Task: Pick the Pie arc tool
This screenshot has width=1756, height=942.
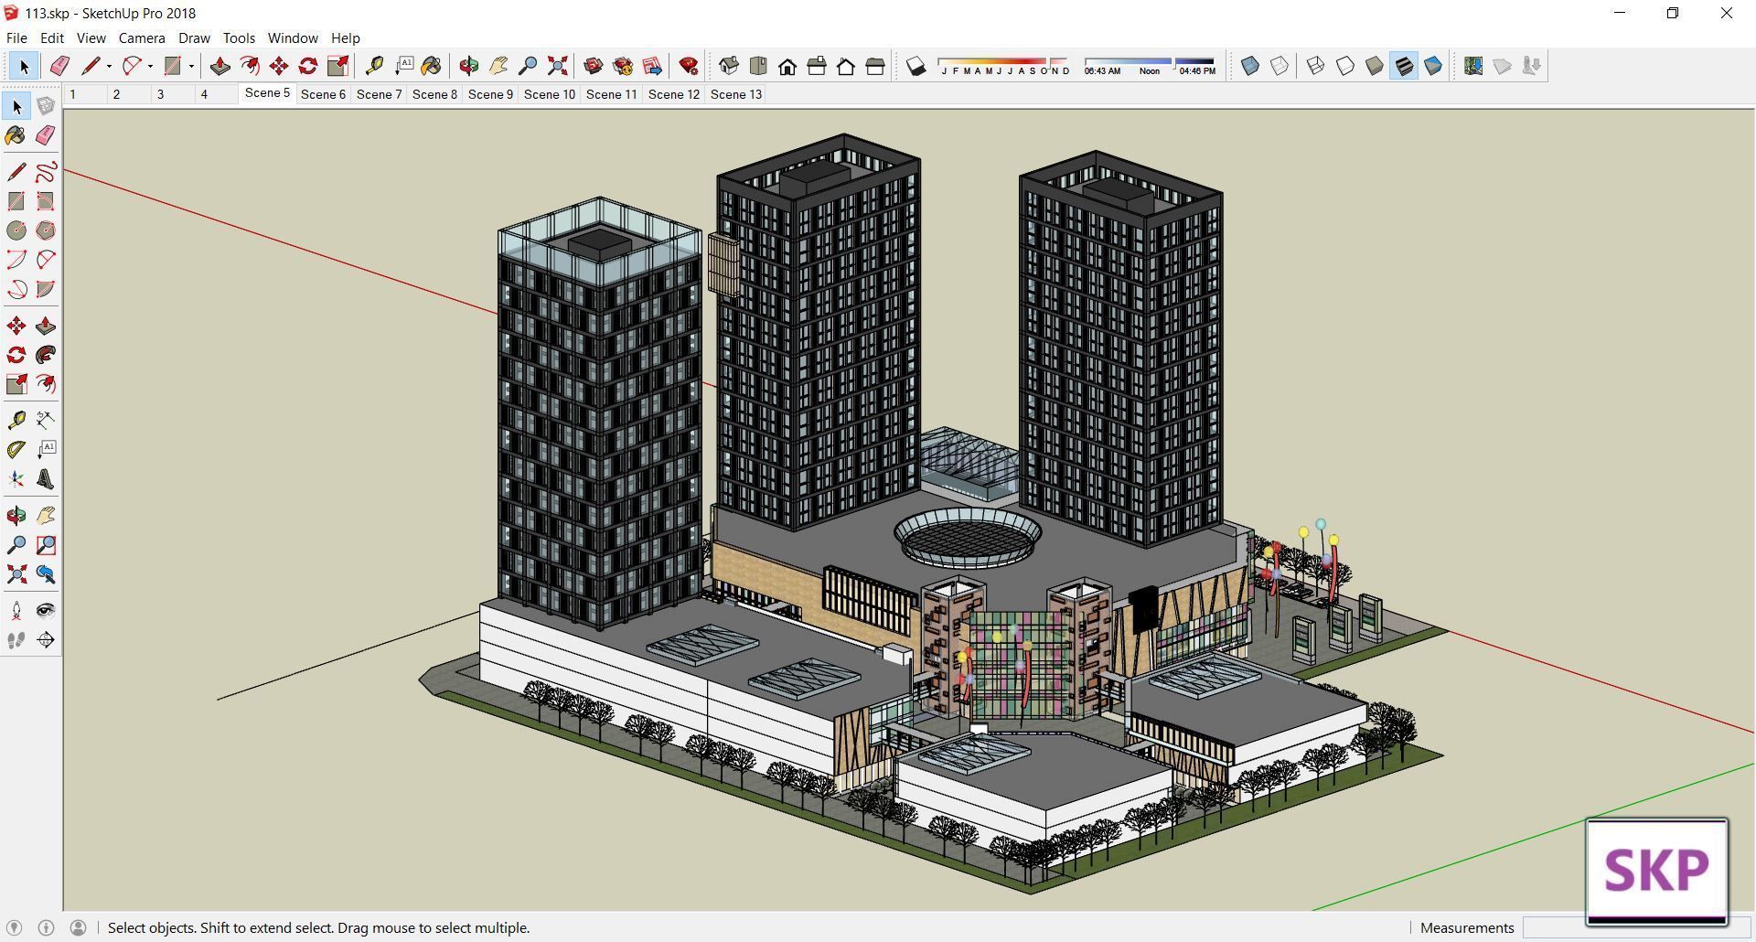Action: (x=46, y=289)
